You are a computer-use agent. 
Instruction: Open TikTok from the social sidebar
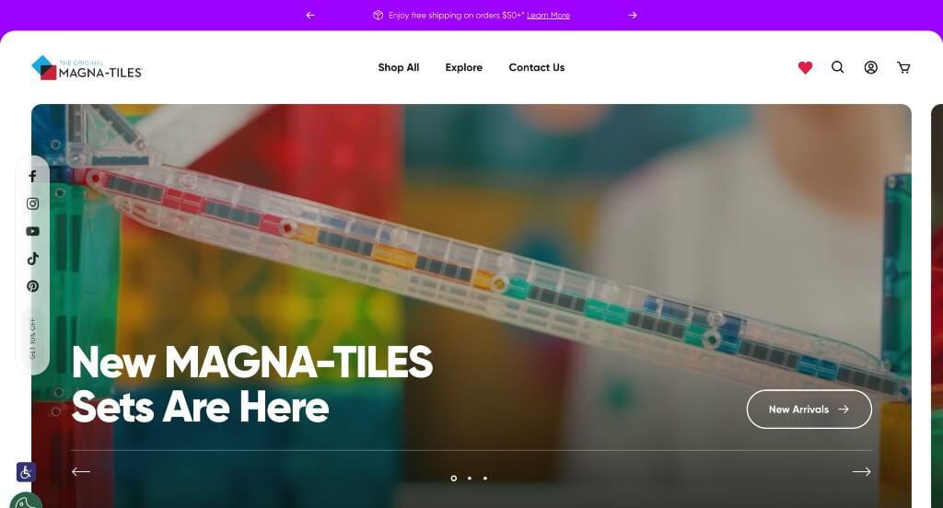[x=33, y=259]
